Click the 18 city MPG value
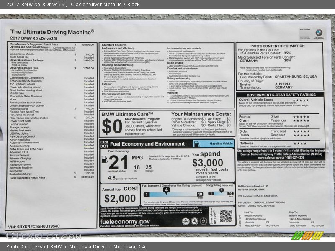The height and width of the screenshot is (251, 335). tap(137, 167)
